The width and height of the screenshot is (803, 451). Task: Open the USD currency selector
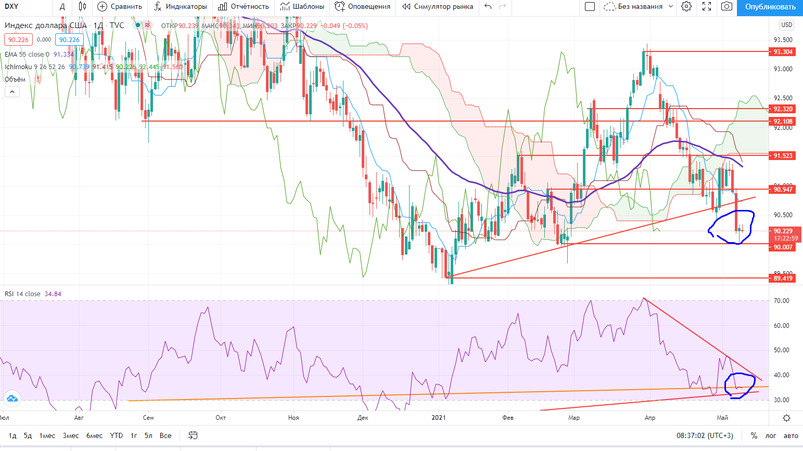(x=786, y=25)
